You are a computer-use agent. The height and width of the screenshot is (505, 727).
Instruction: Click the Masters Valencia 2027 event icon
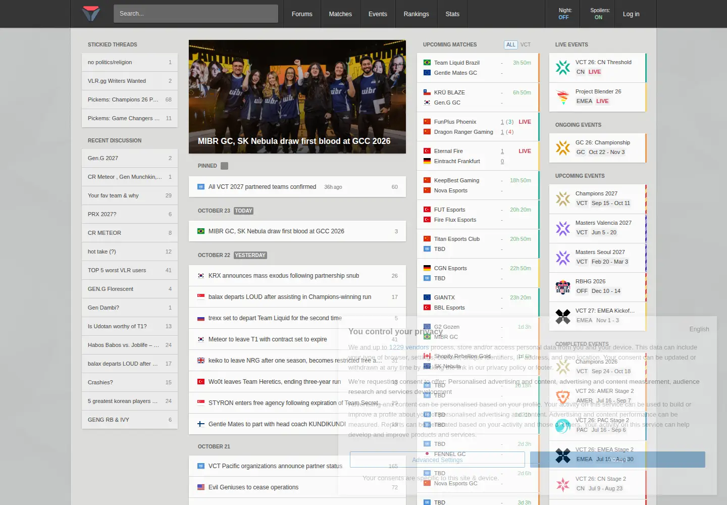point(563,228)
